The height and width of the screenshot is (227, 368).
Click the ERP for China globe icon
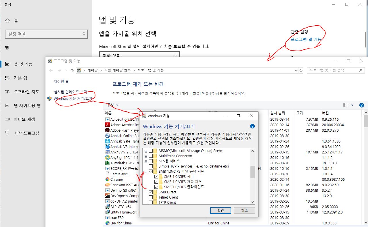108,223
